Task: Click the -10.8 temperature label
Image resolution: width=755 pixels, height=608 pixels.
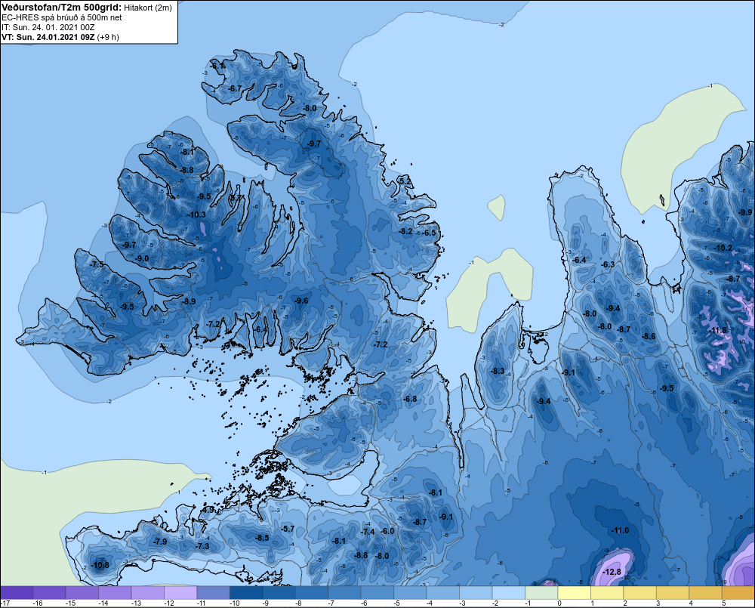Action: click(x=100, y=565)
